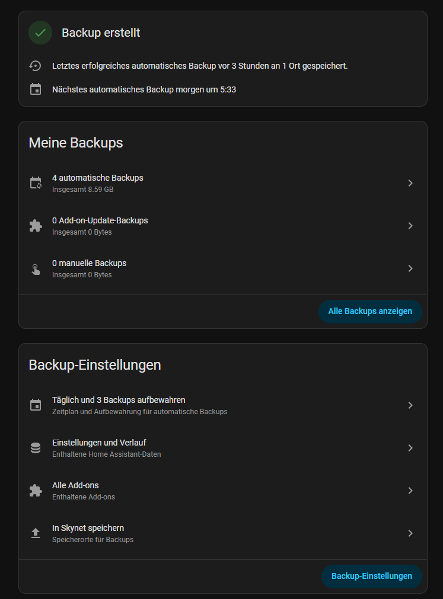Image resolution: width=443 pixels, height=599 pixels.
Task: Click the puzzle icon beside Alle Add-ons
Action: point(36,491)
